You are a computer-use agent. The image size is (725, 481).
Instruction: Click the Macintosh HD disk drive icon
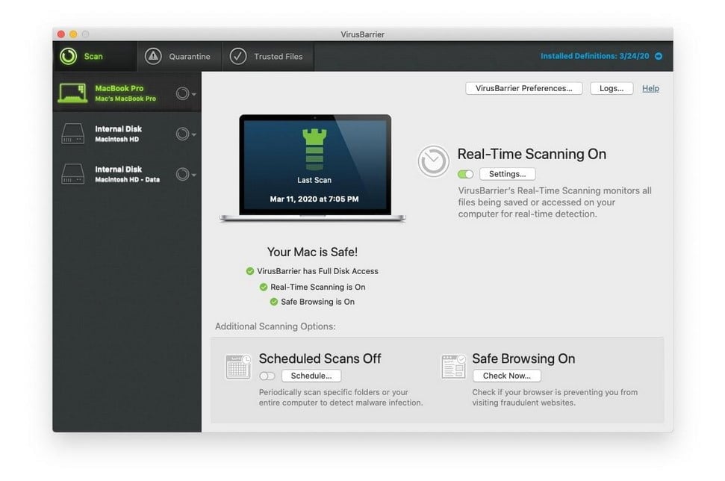coord(72,134)
